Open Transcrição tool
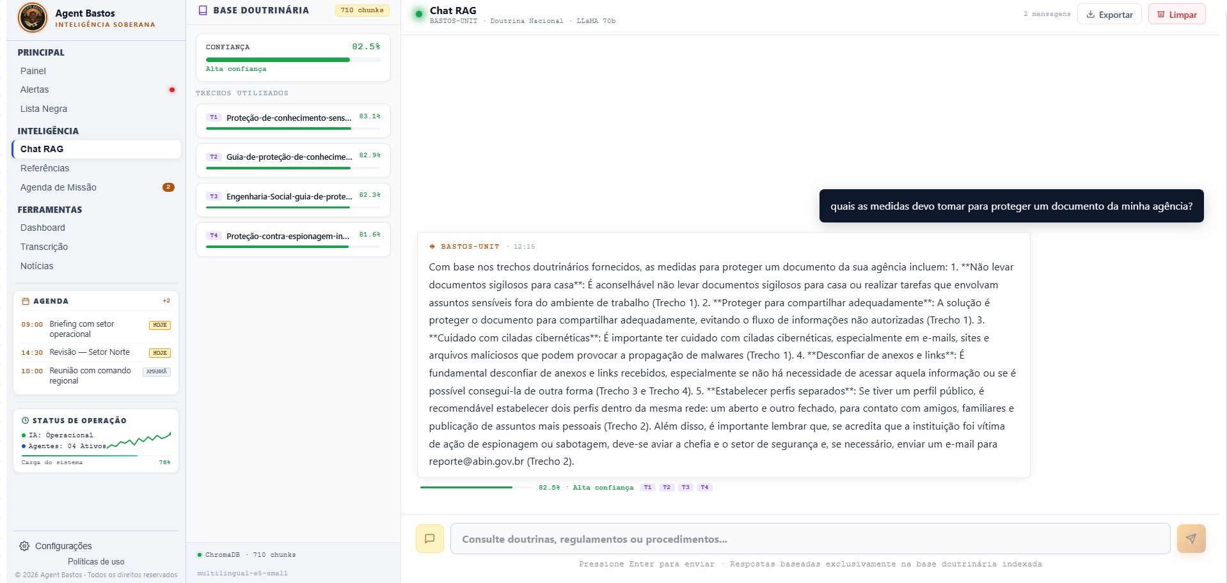This screenshot has height=583, width=1227. point(97,247)
